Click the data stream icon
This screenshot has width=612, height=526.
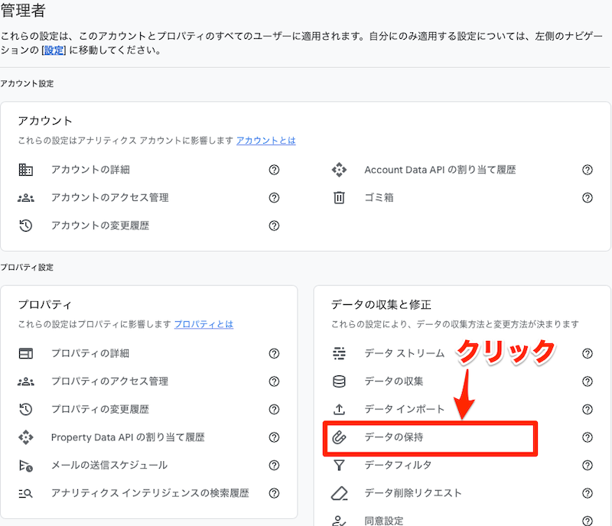click(x=339, y=353)
